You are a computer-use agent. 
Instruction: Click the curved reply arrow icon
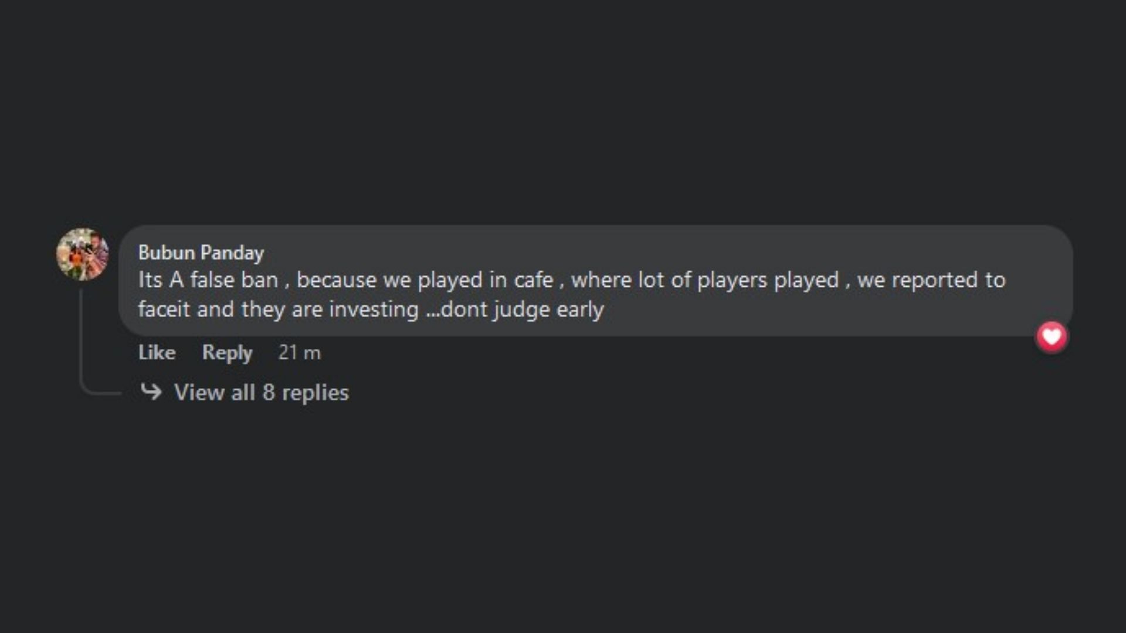pos(151,392)
